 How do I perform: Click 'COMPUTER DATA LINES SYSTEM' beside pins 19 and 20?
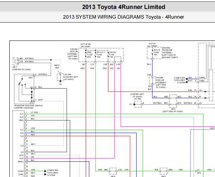[53, 173]
